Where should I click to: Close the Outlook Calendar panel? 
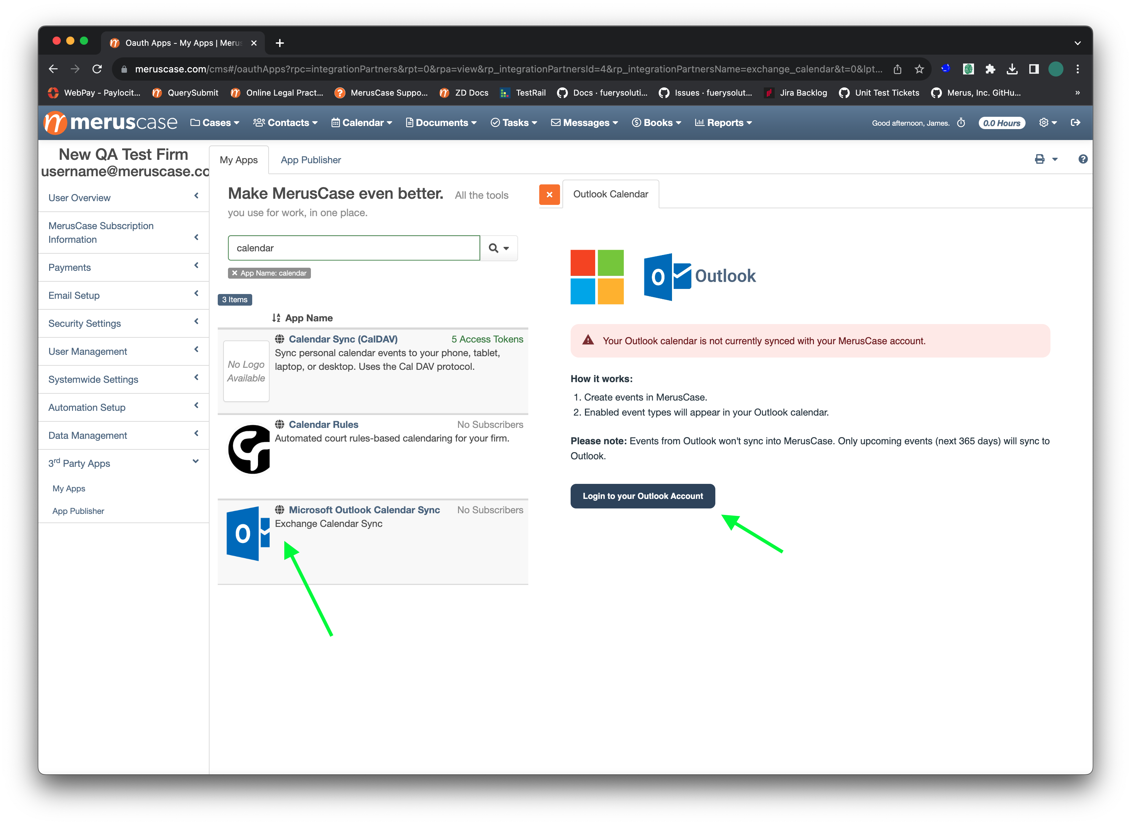[x=549, y=194]
